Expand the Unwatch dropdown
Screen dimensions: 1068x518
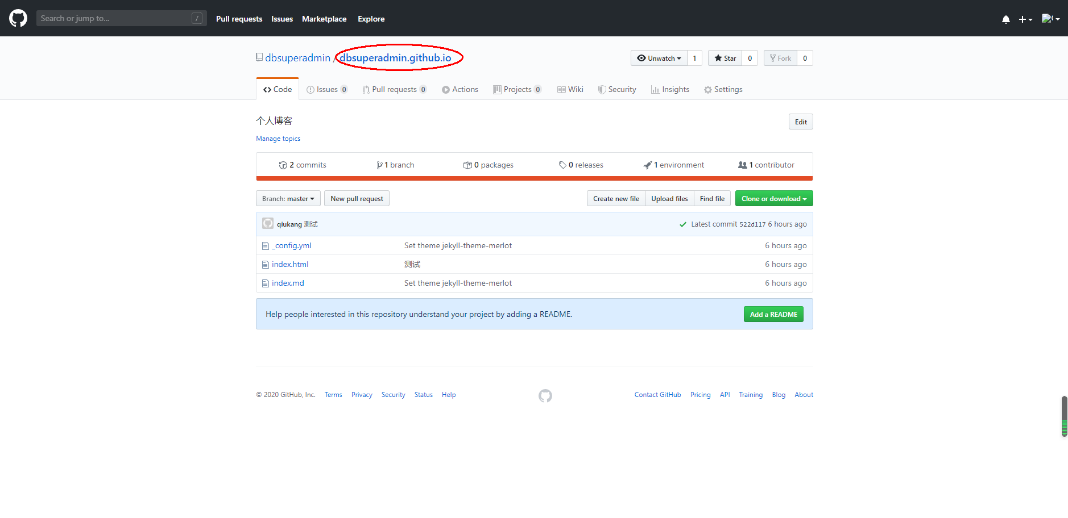click(x=659, y=58)
